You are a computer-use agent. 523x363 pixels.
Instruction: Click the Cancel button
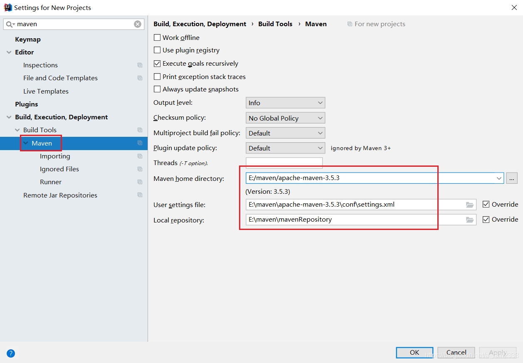pos(456,353)
